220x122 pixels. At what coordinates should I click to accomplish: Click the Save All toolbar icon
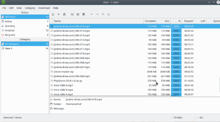click(x=64, y=14)
